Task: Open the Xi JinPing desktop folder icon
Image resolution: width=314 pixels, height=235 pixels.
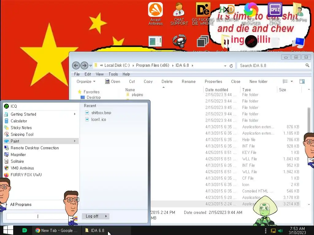Action: 299,12
